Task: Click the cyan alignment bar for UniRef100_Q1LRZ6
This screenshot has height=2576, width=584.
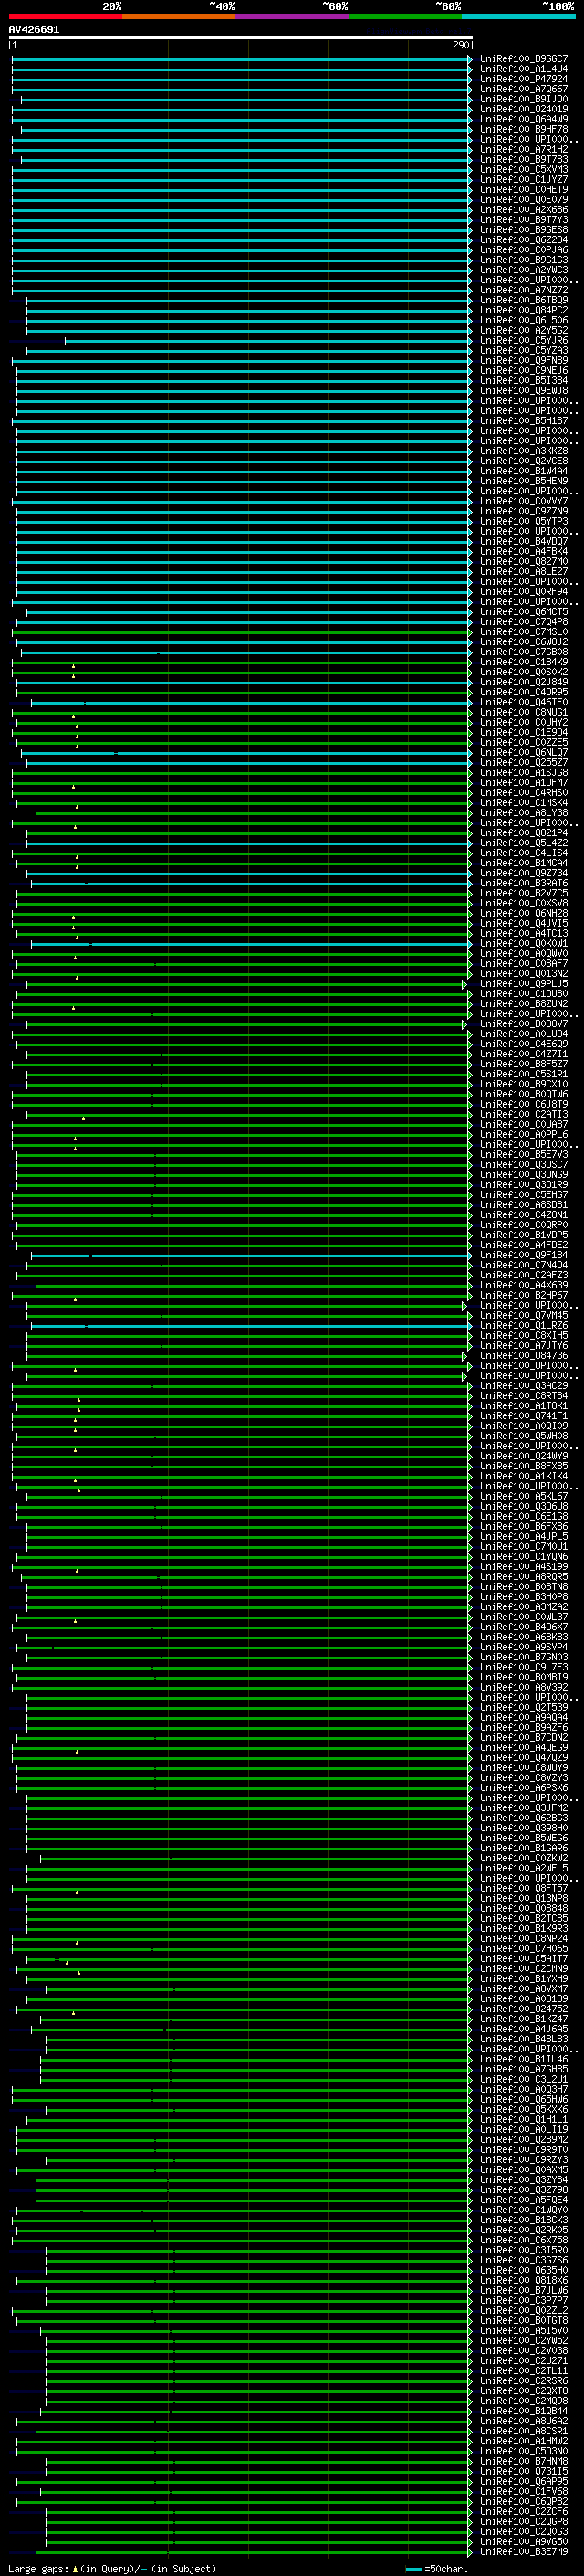Action: (x=251, y=1326)
